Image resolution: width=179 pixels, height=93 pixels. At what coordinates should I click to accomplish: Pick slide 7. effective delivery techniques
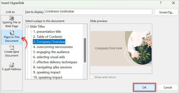click(55, 62)
